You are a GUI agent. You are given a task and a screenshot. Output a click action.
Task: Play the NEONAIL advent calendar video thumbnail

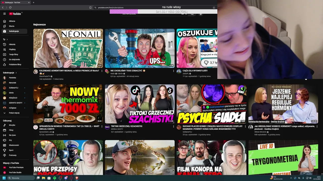68,48
